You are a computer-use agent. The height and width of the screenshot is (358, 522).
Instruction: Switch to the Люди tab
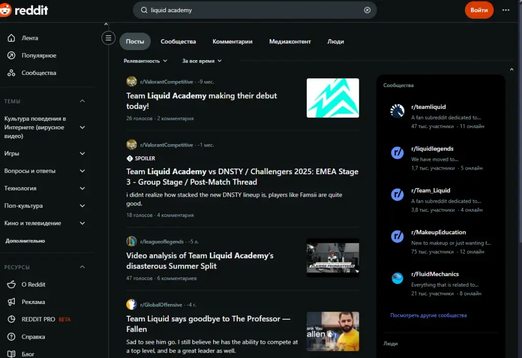pos(335,42)
